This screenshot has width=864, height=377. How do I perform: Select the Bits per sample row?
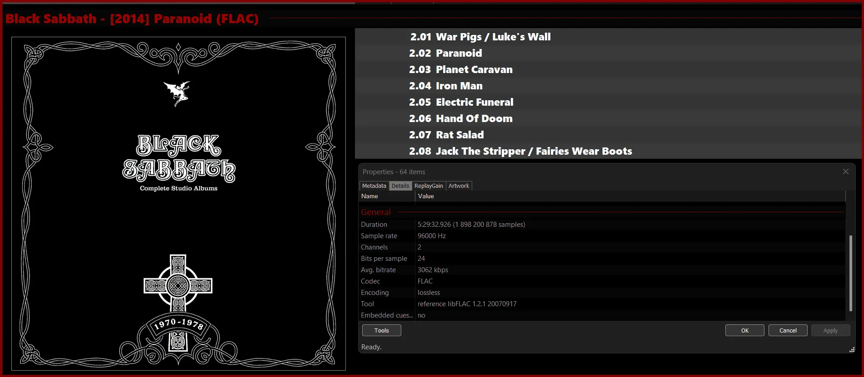point(602,259)
